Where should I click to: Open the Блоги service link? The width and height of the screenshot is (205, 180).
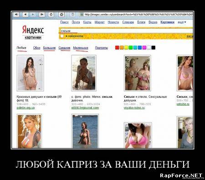click(141, 22)
